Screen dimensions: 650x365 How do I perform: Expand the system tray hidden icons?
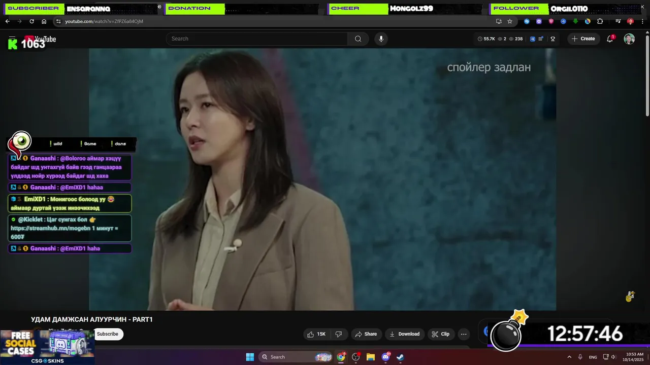[x=569, y=357]
